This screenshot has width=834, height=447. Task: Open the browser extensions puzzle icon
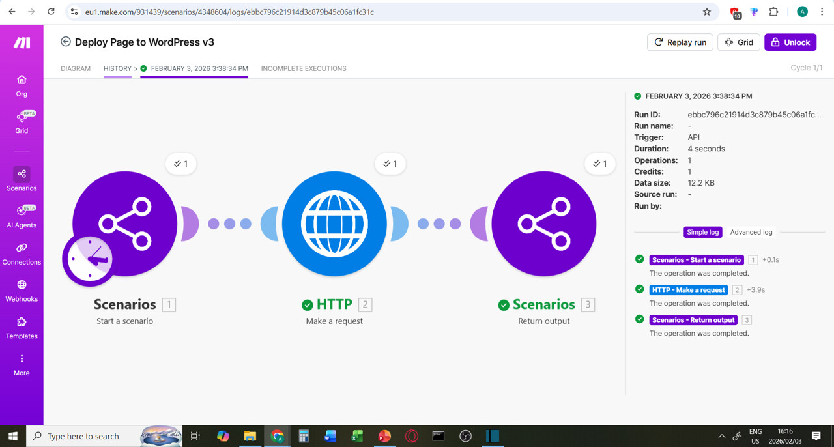[x=773, y=12]
